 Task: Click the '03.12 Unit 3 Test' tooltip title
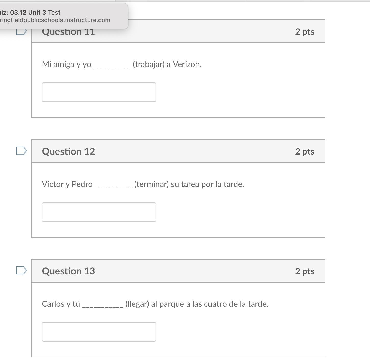(35, 12)
